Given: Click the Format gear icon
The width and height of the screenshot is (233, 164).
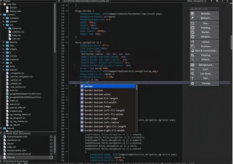Looking at the screenshot, I should 193,83.
